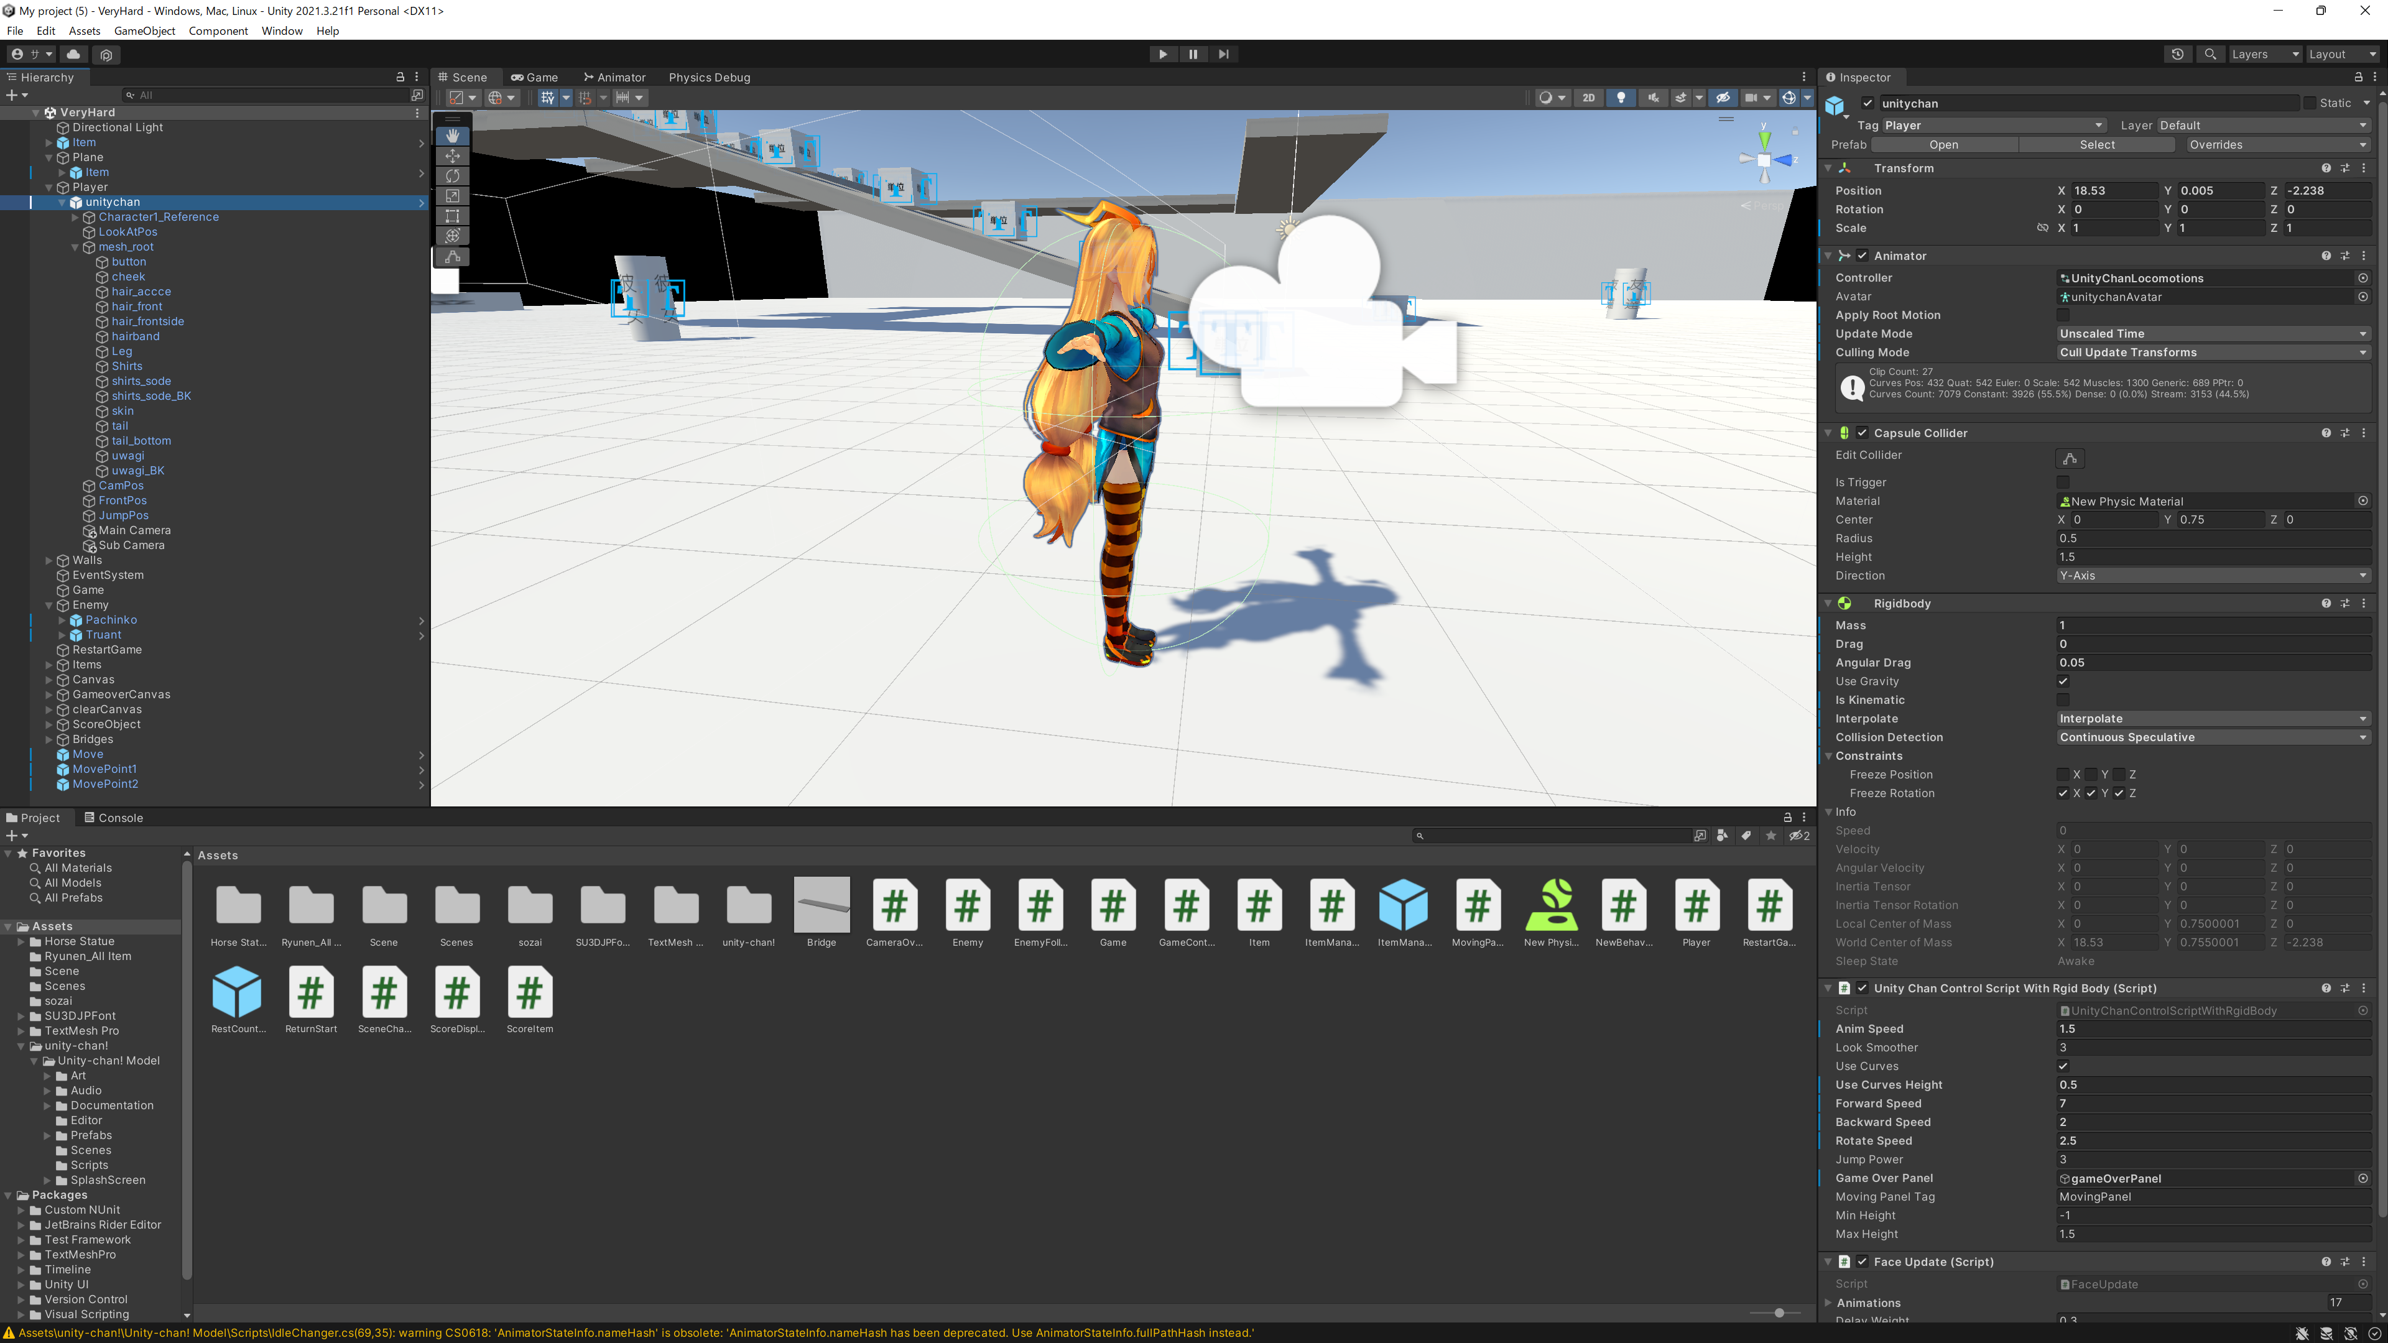The height and width of the screenshot is (1343, 2388).
Task: Disable the Use Gravity checkbox
Action: (2063, 681)
